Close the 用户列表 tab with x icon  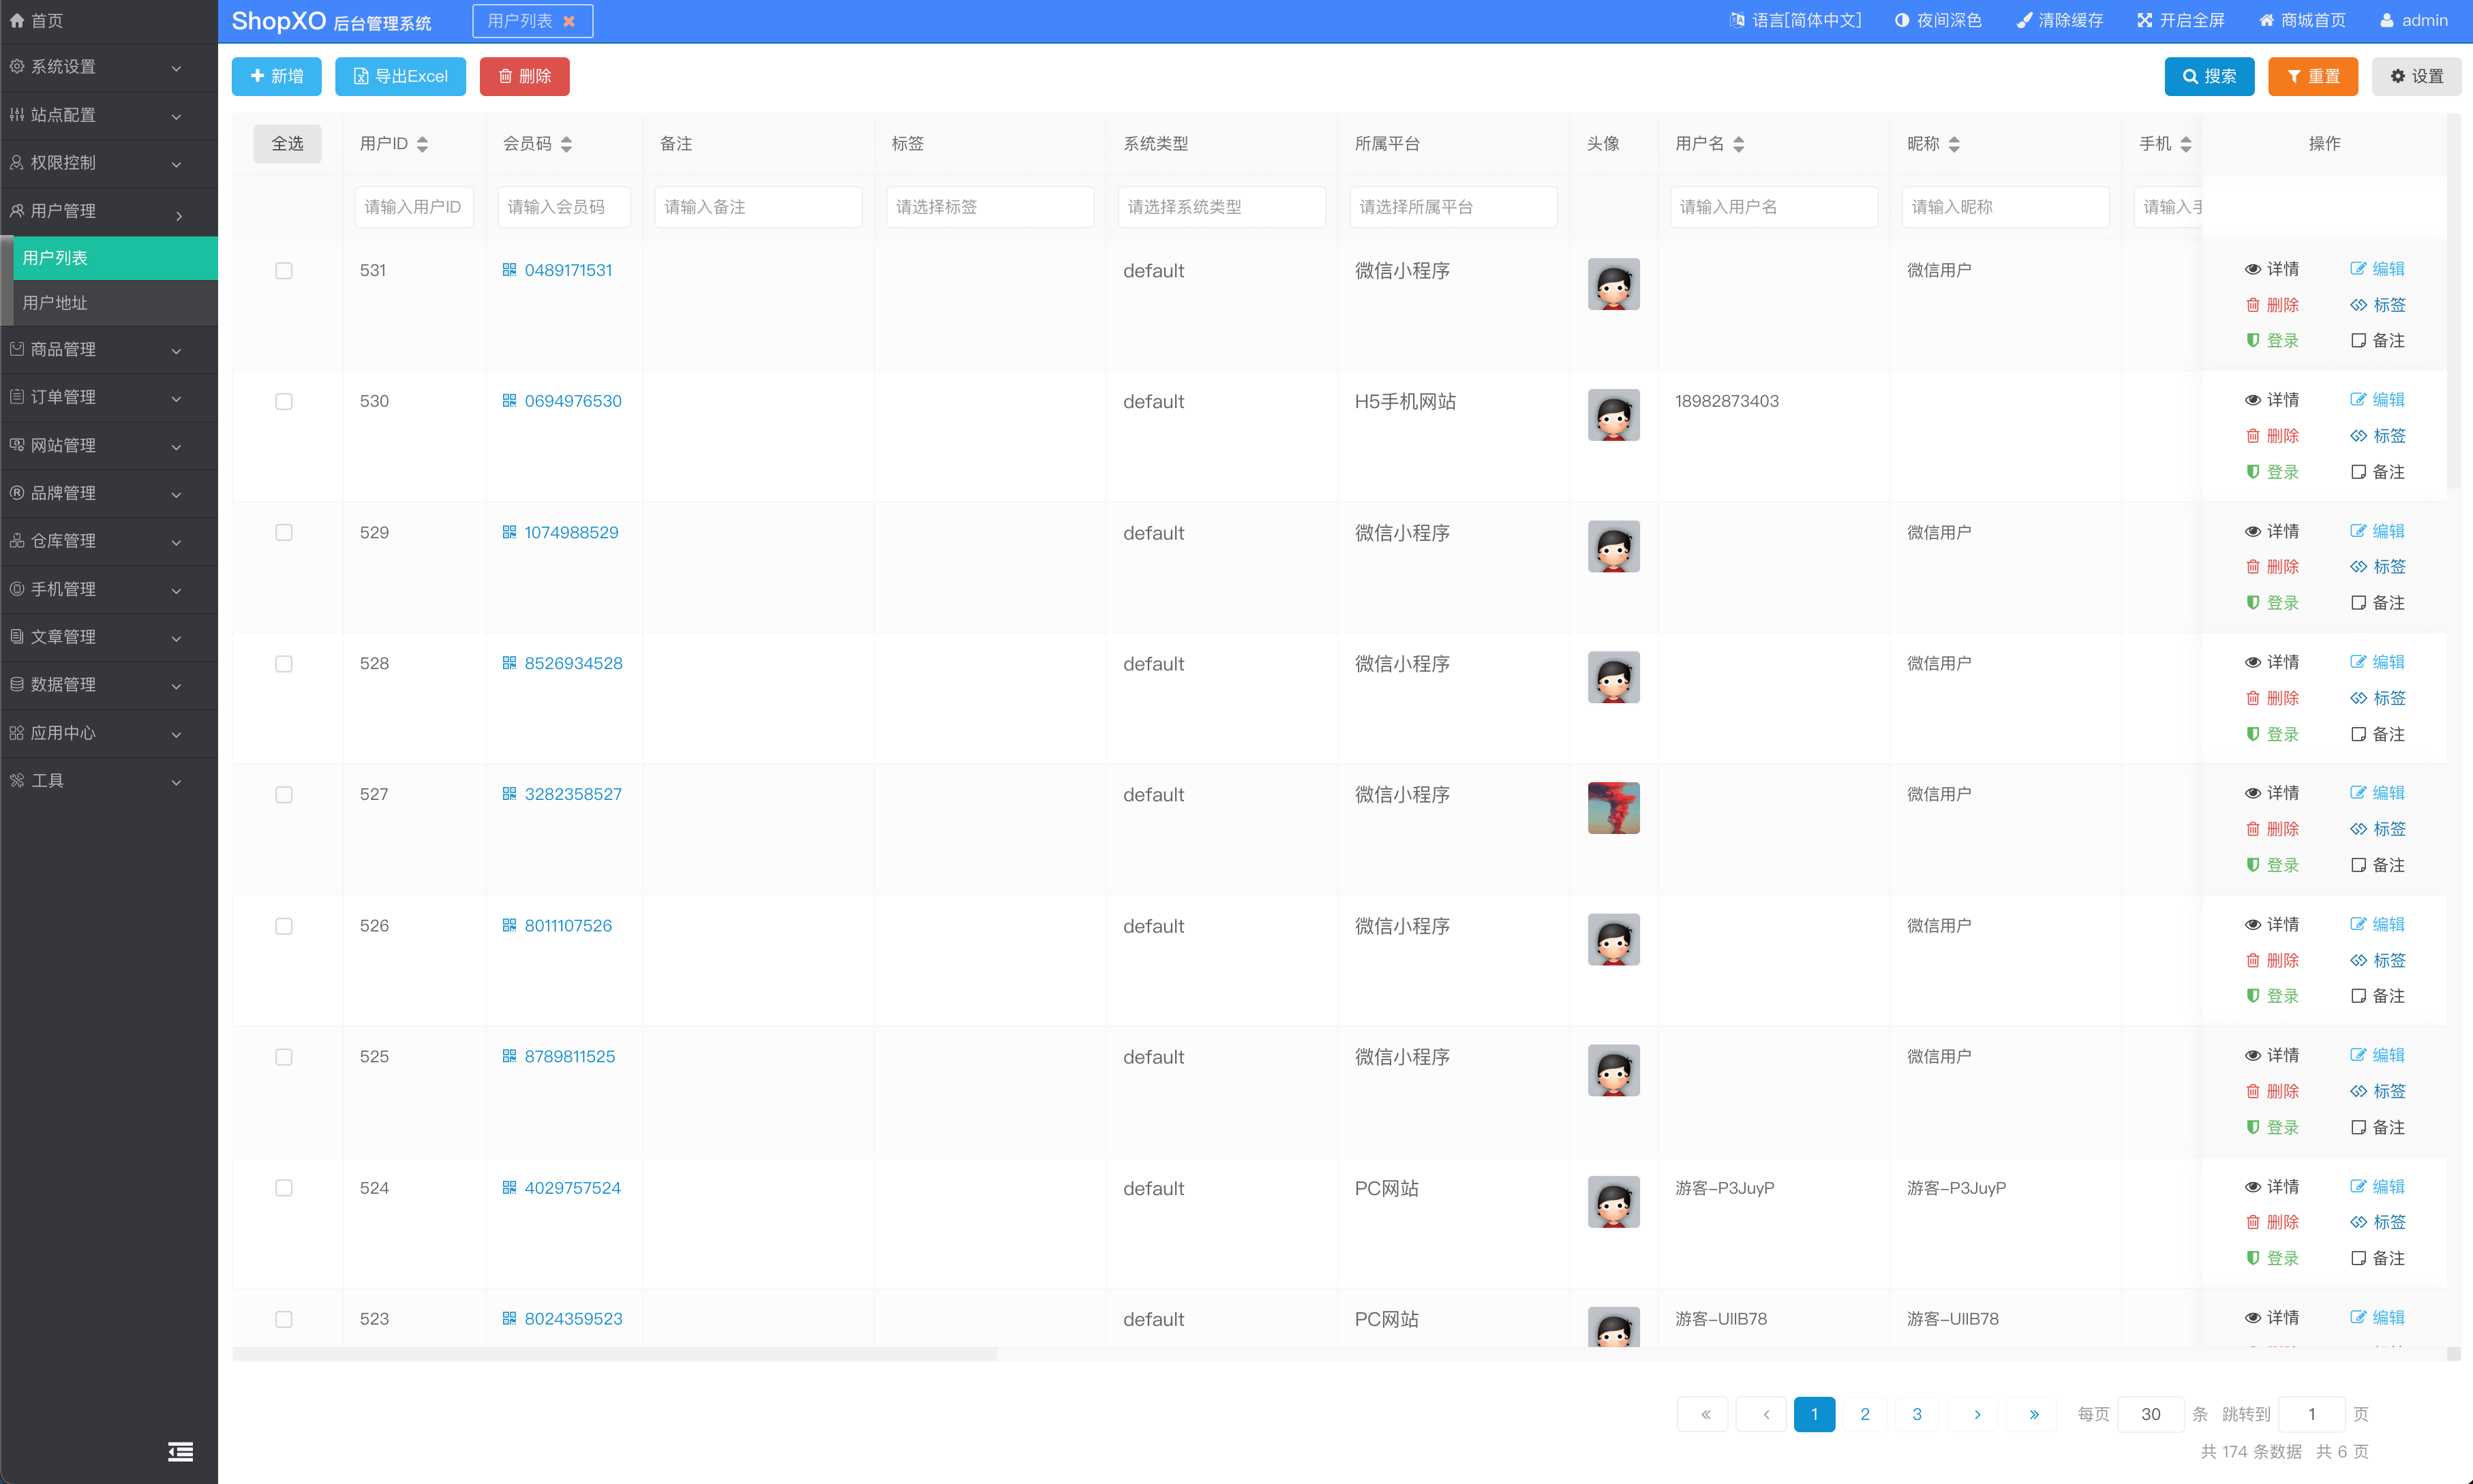point(569,21)
